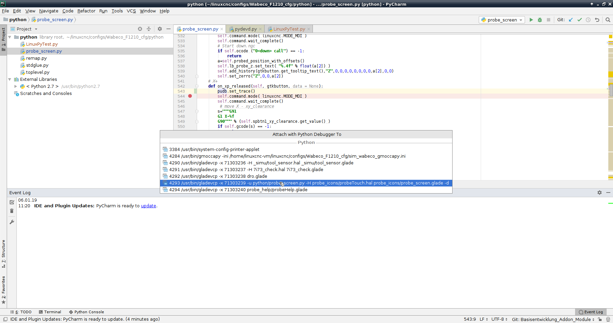Select stdglue.py in project tree
613x323 pixels.
[x=37, y=65]
